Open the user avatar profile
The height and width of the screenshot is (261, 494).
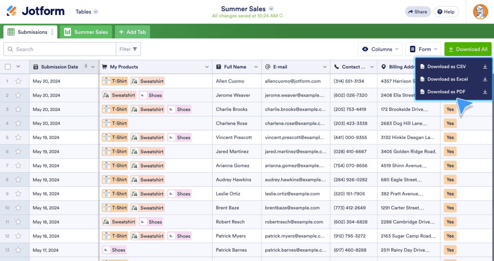[x=480, y=12]
